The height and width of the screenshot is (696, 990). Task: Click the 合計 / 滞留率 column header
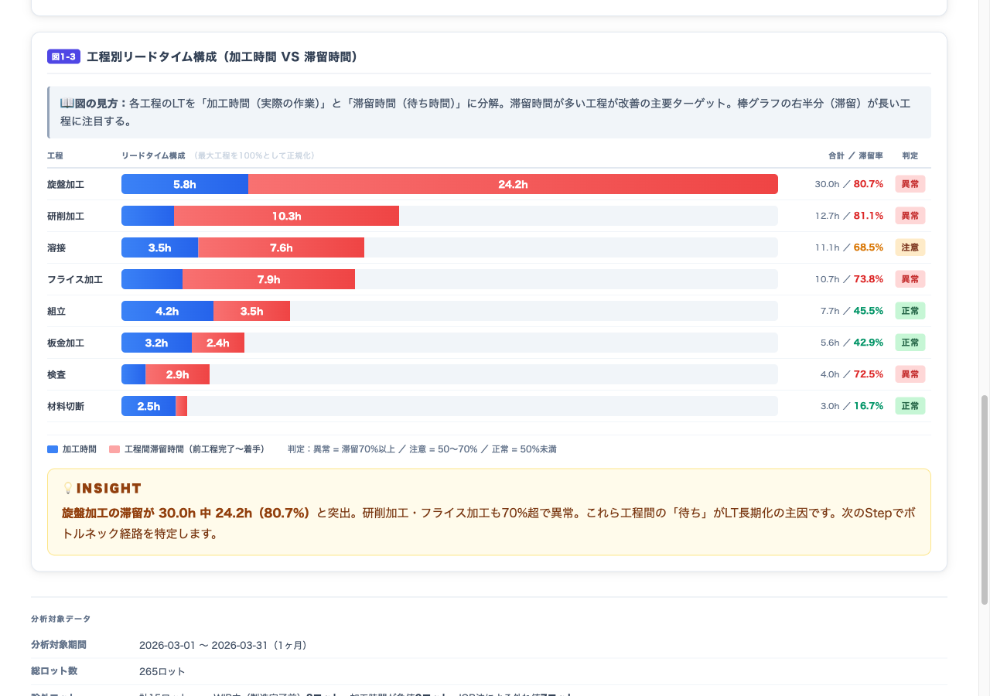pyautogui.click(x=855, y=155)
